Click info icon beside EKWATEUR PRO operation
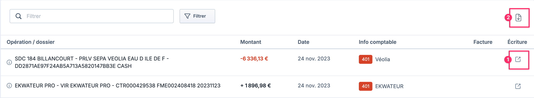Viewport: 534px width, 98px height. [9, 86]
